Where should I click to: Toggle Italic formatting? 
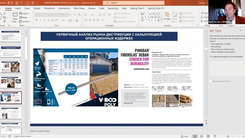(41, 20)
